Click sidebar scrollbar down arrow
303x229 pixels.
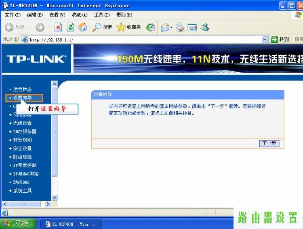click(54, 198)
